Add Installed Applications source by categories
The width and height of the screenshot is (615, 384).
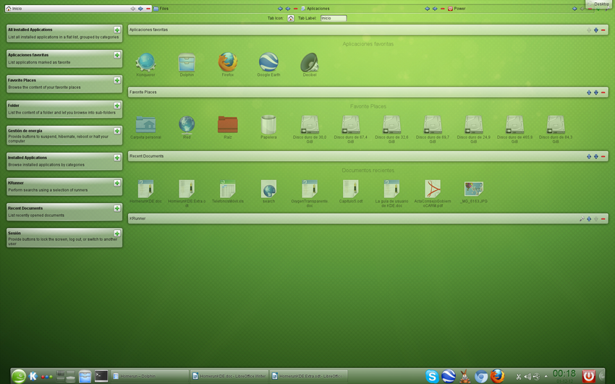pyautogui.click(x=117, y=158)
